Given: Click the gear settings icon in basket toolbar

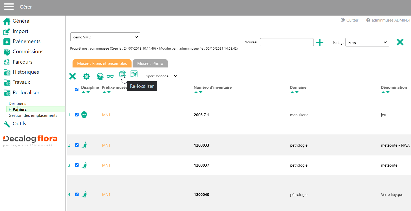Looking at the screenshot, I should pos(86,76).
